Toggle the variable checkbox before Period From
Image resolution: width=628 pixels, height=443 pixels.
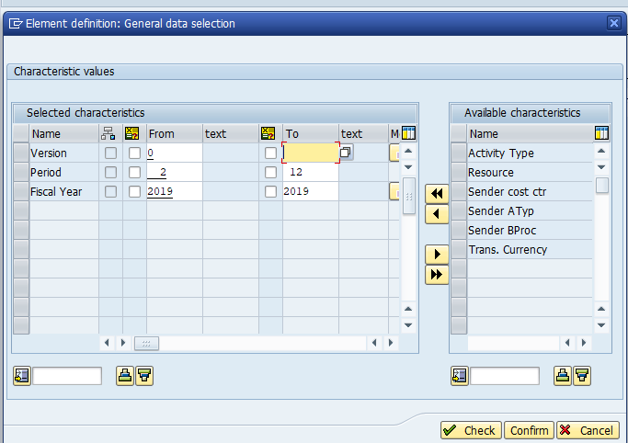click(x=134, y=173)
